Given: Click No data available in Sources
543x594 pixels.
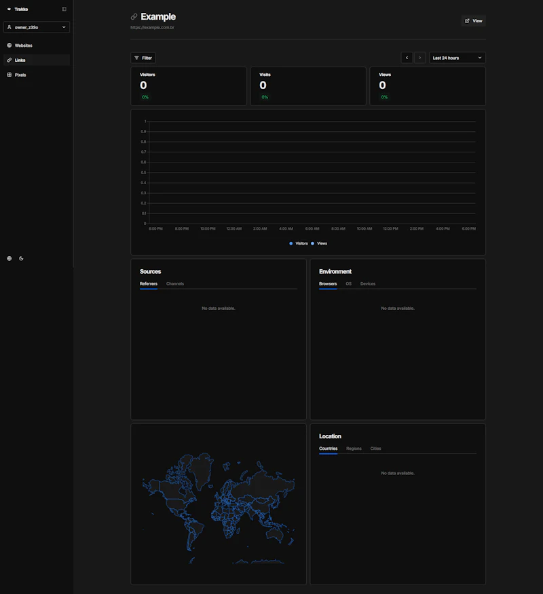Looking at the screenshot, I should point(219,309).
